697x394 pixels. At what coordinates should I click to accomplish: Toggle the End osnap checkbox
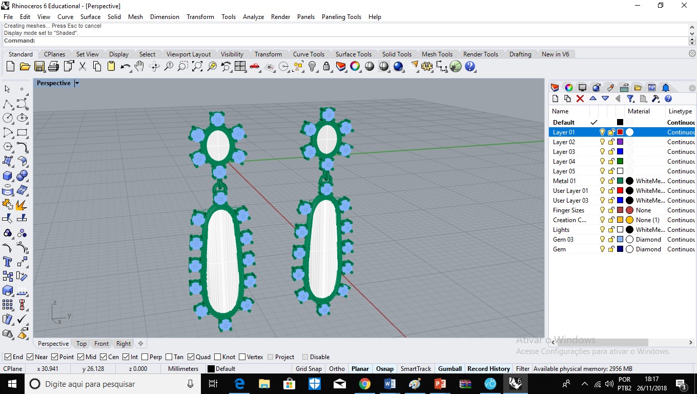8,357
